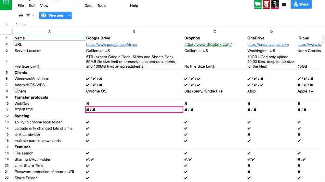Select the Android/iOS/WP8 cell
The image size is (325, 182).
tap(49, 85)
